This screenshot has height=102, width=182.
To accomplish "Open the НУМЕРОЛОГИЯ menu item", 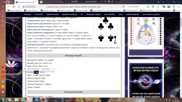I will [52, 14].
